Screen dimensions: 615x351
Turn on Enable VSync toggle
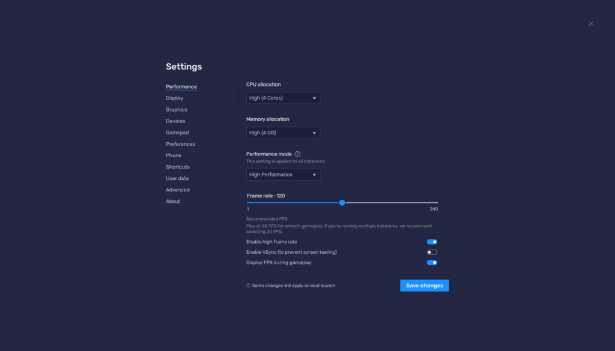(432, 252)
